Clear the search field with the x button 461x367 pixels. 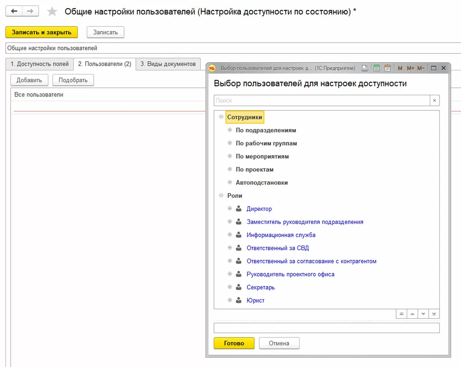pos(434,101)
